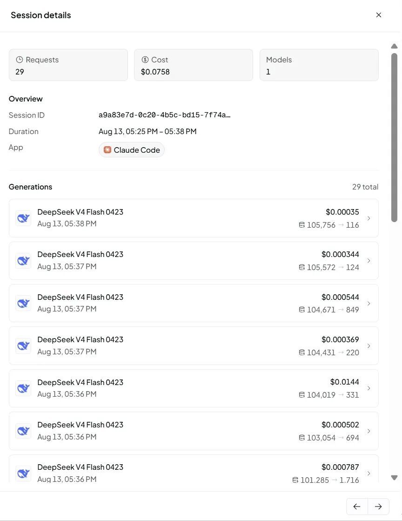Click the App label
Image resolution: width=402 pixels, height=521 pixels.
pyautogui.click(x=16, y=147)
